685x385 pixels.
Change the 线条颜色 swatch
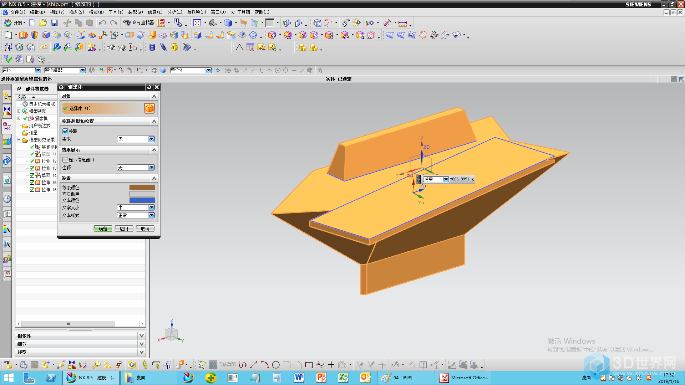pyautogui.click(x=142, y=188)
